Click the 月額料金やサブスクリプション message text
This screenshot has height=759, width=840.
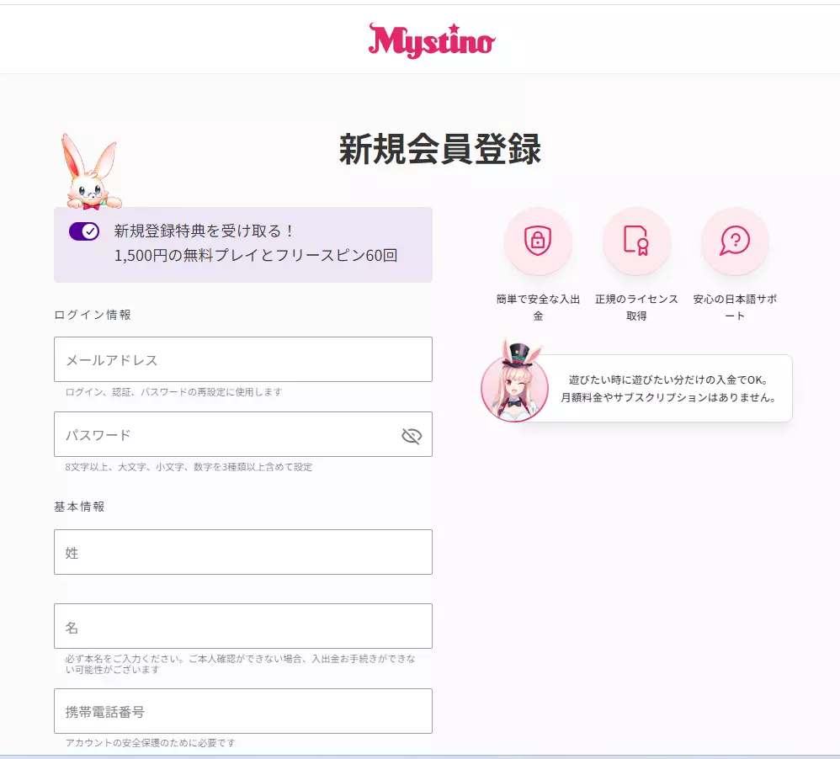668,397
